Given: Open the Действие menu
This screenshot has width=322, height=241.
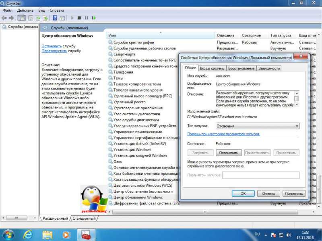Looking at the screenshot, I should 25,10.
